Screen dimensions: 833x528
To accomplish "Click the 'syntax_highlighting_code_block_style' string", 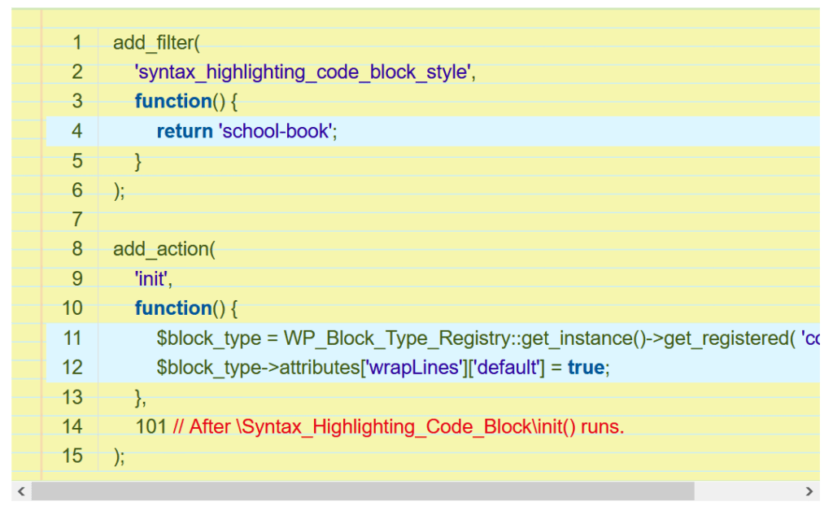I will coord(302,72).
